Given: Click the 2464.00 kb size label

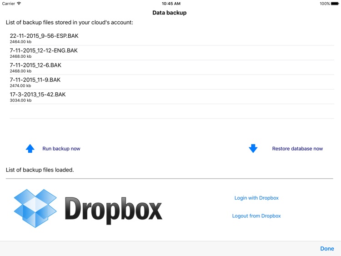Looking at the screenshot, I should click(20, 42).
